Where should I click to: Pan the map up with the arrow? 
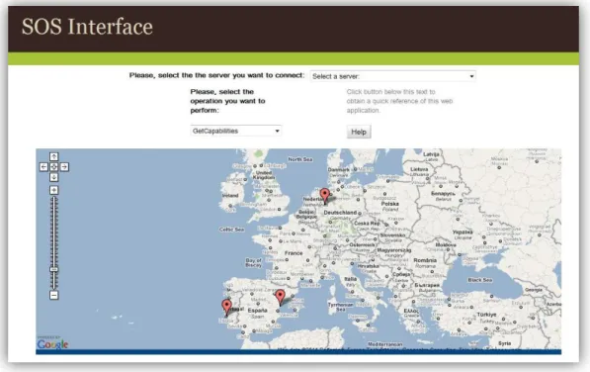click(x=53, y=156)
